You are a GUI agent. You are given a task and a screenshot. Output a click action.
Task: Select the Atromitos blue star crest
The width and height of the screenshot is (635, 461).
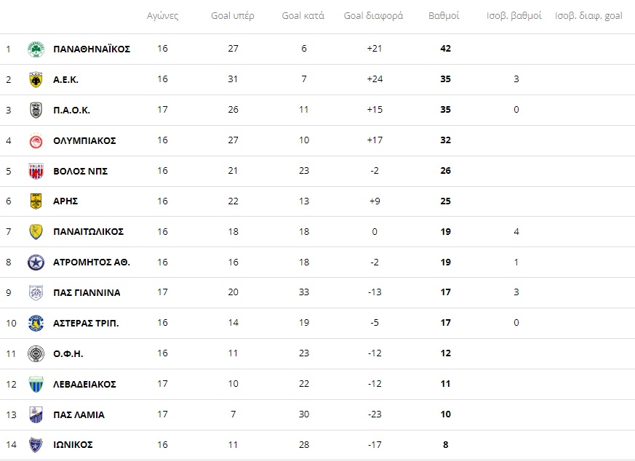coord(36,262)
